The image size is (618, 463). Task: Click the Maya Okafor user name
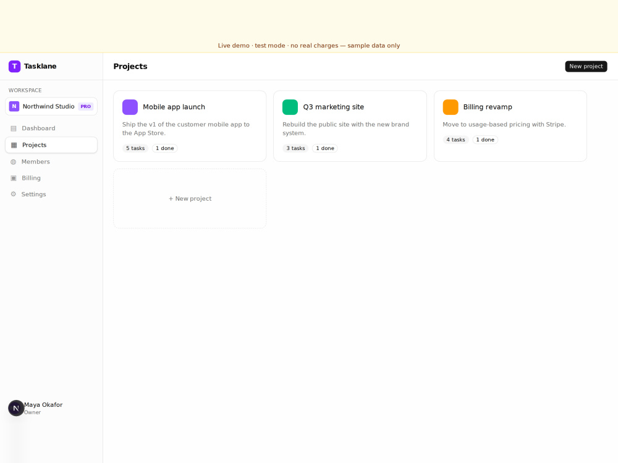coord(43,405)
